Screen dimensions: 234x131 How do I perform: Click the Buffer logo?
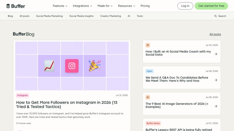click(15, 6)
